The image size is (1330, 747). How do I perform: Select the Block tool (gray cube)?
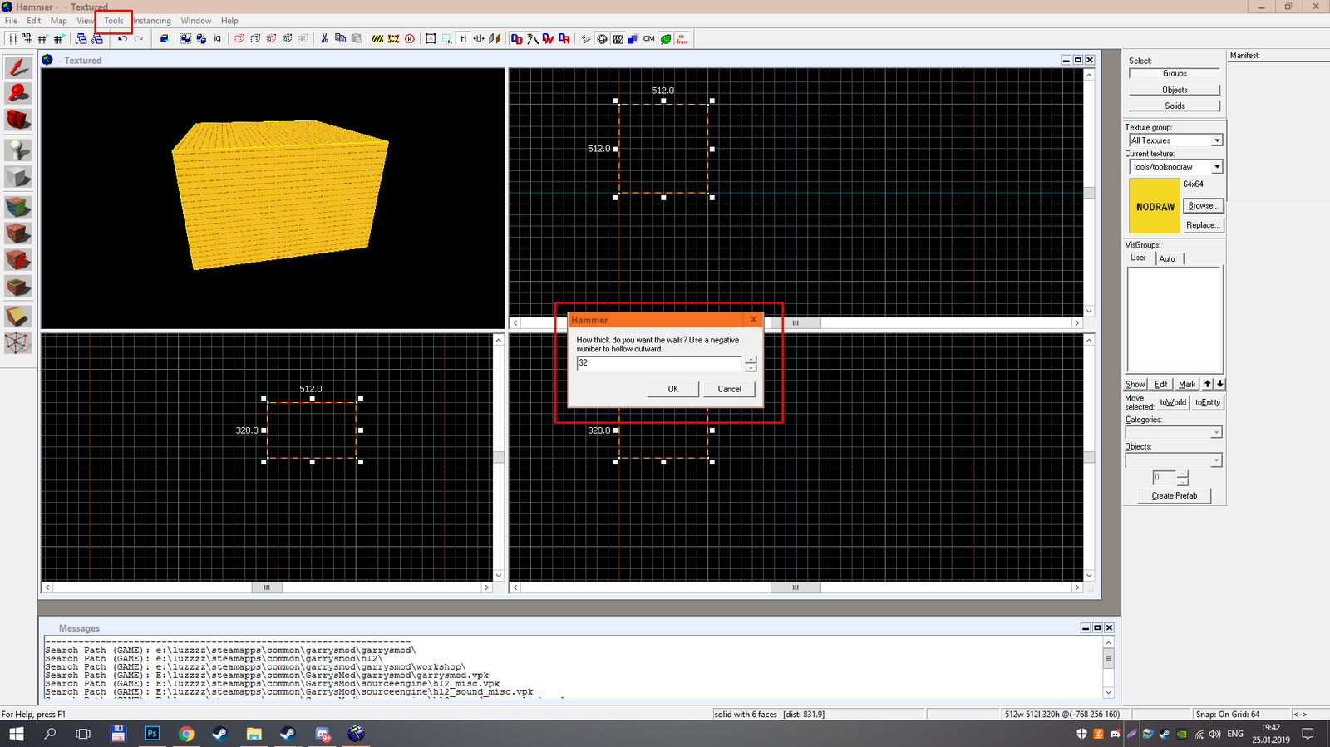coord(18,177)
